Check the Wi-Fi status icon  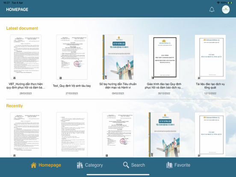pyautogui.click(x=218, y=3)
